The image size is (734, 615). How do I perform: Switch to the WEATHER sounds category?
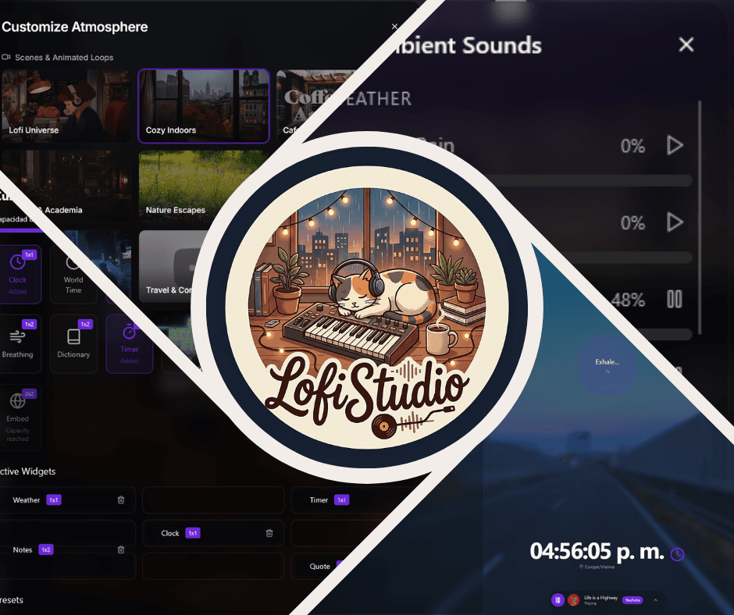(385, 98)
